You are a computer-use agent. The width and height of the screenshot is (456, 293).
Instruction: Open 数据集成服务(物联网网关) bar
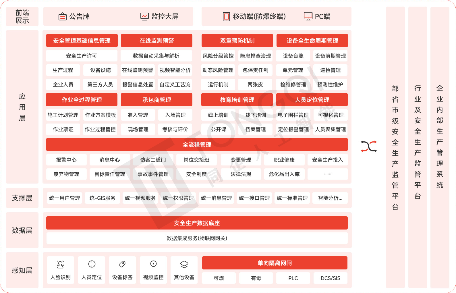pos(197,238)
